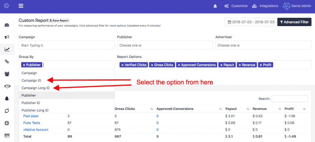The width and height of the screenshot is (315, 142).
Task: Remove the Publisher tag from Group By
Action: 24,65
